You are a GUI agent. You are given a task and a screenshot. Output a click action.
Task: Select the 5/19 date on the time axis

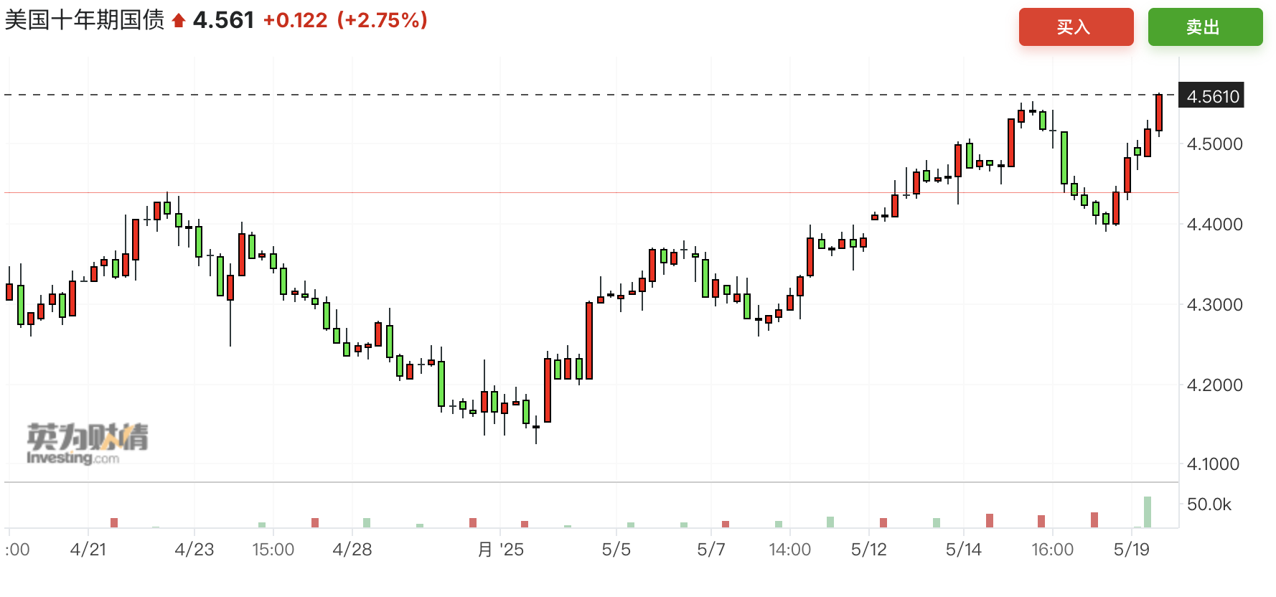(x=1132, y=550)
